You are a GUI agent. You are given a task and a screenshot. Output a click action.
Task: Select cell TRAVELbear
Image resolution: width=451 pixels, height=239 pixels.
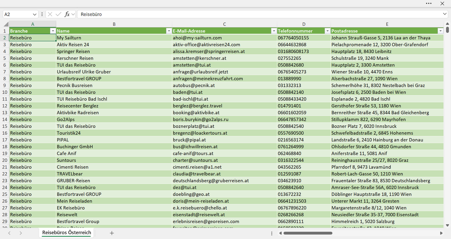point(114,174)
